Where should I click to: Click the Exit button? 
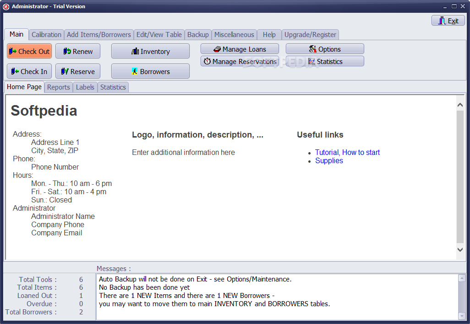[x=448, y=21]
